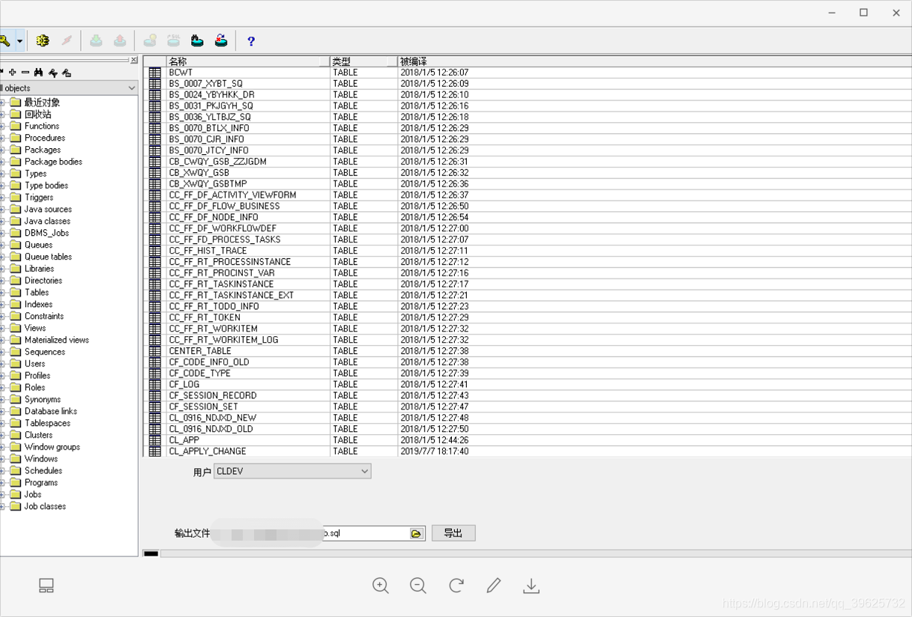912x617 pixels.
Task: Click table icon beside CL_APP
Action: [155, 440]
